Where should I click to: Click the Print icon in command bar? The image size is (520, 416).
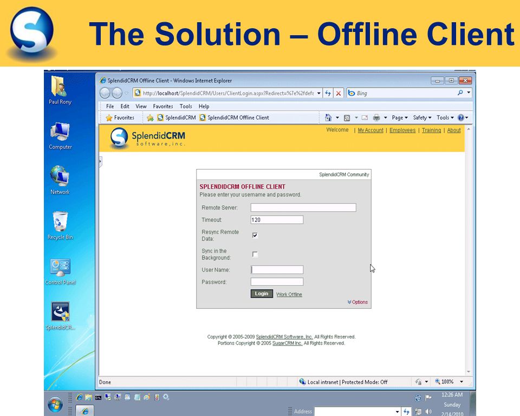tap(376, 118)
